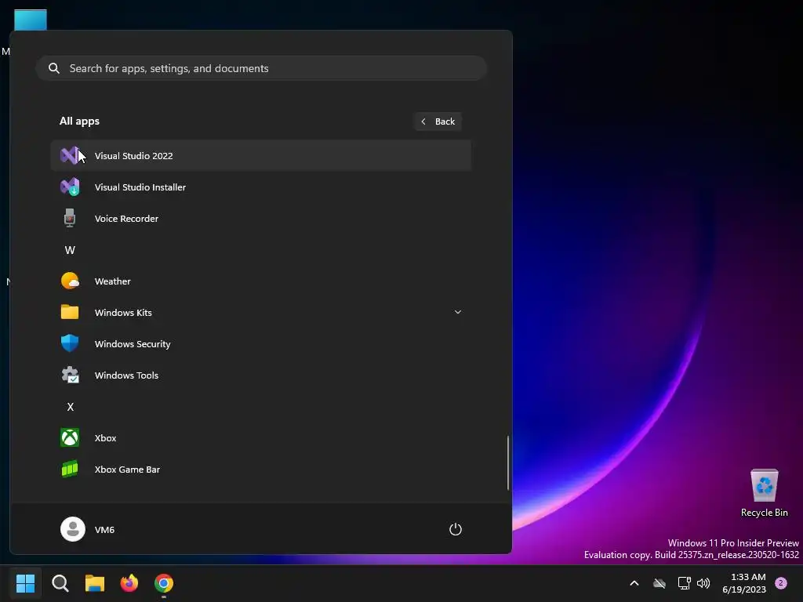Click the search magnifier icon in Start menu

54,68
